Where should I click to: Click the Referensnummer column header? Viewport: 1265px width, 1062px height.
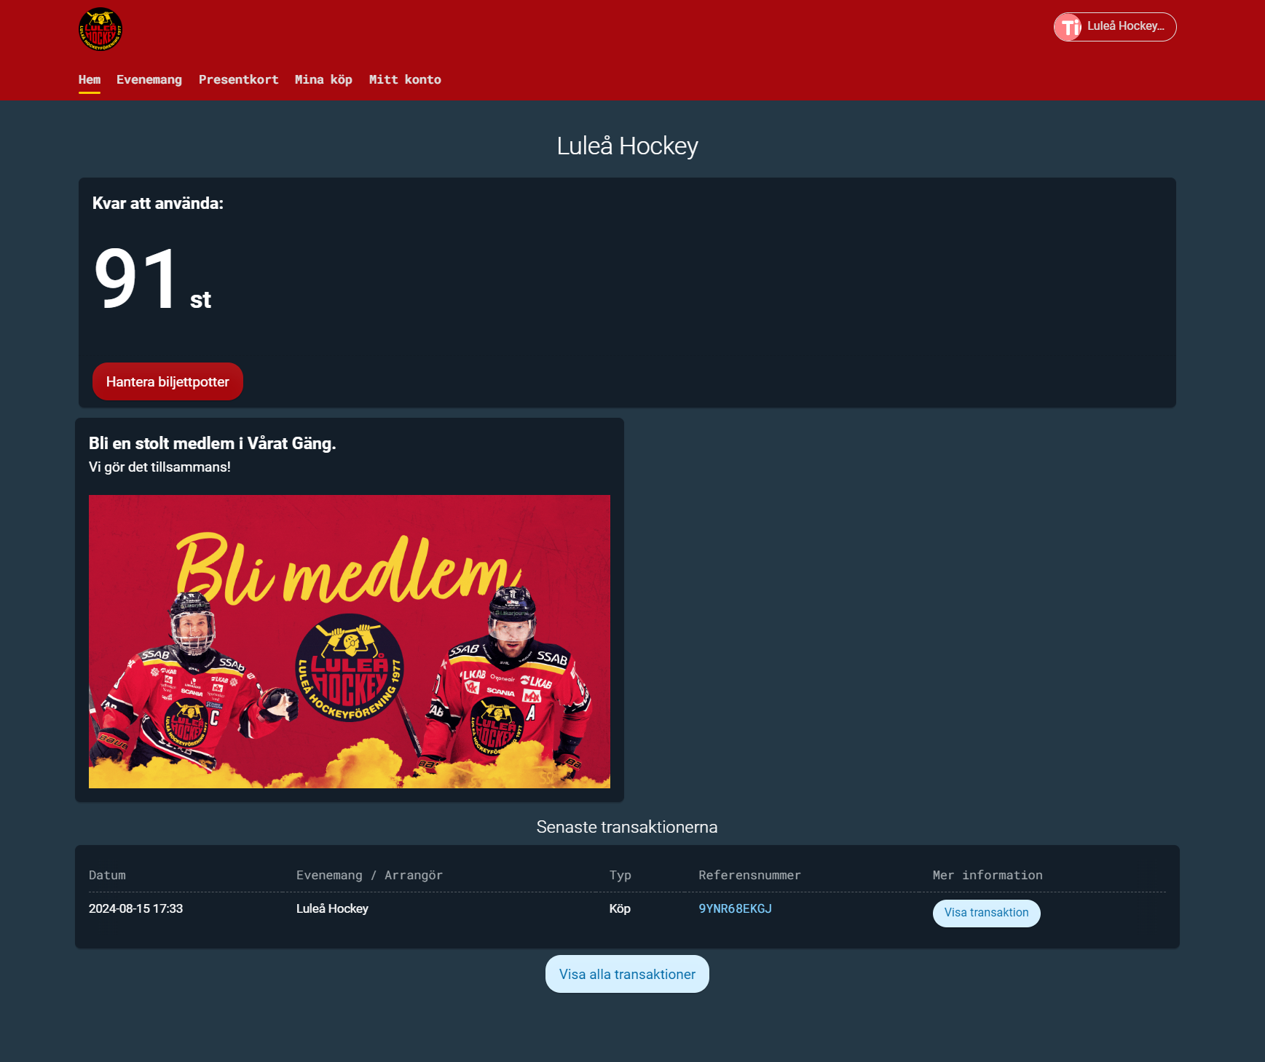click(749, 875)
